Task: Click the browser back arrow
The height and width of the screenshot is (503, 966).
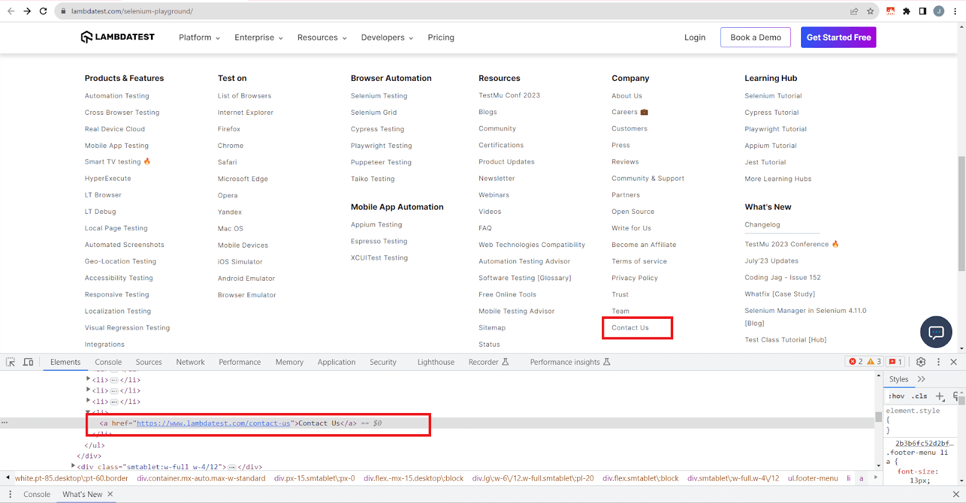Action: (x=11, y=11)
